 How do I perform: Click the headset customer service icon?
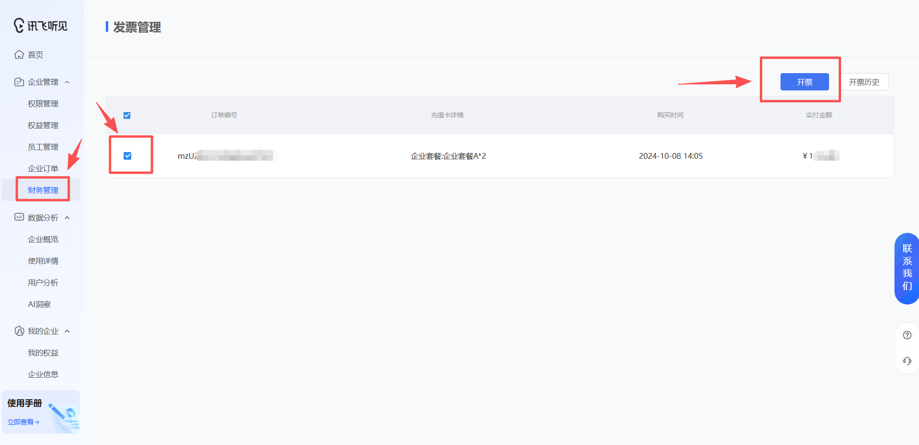click(x=907, y=360)
